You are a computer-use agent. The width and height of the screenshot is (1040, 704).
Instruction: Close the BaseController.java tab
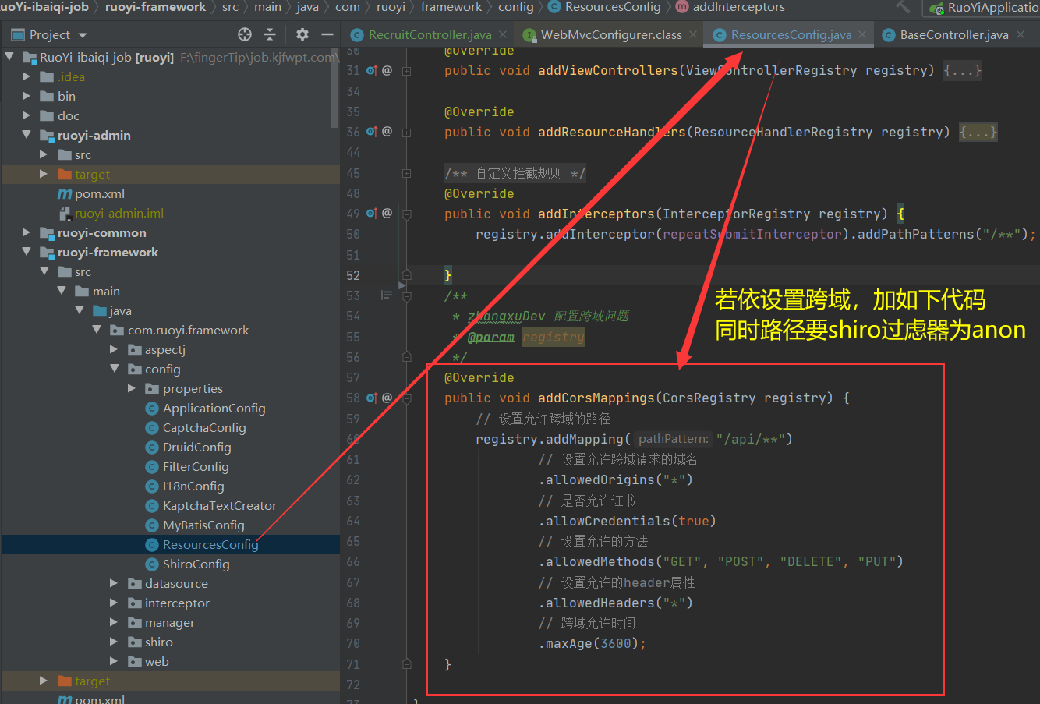pyautogui.click(x=1020, y=34)
